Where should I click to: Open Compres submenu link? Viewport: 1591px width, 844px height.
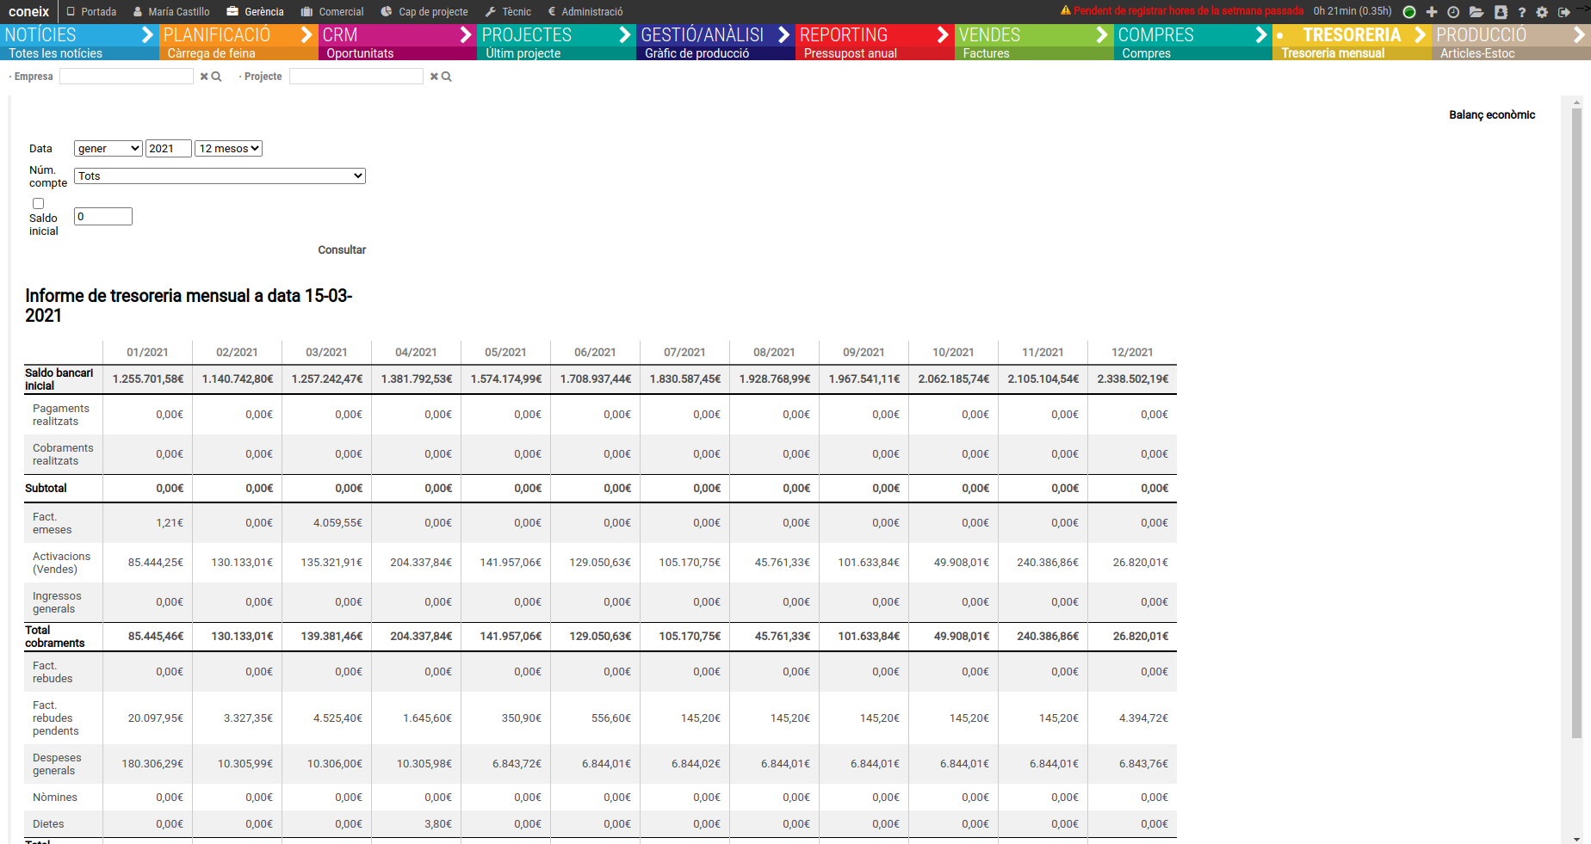tap(1147, 53)
